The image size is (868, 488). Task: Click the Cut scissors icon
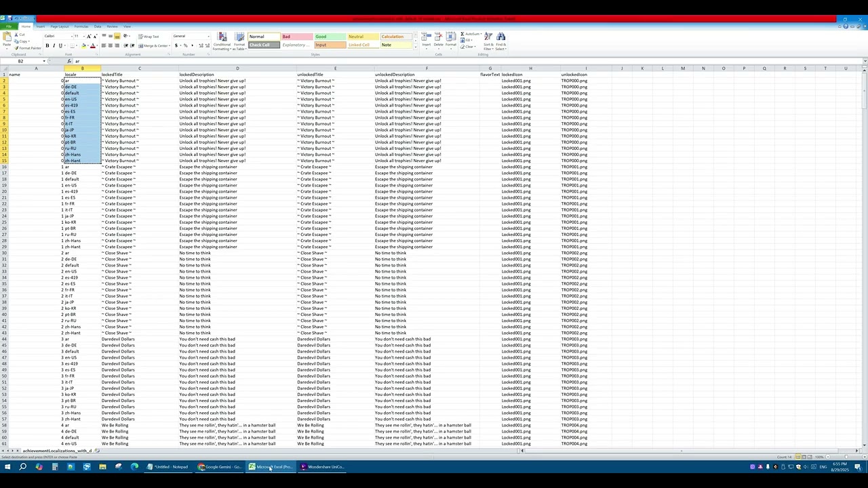[16, 35]
